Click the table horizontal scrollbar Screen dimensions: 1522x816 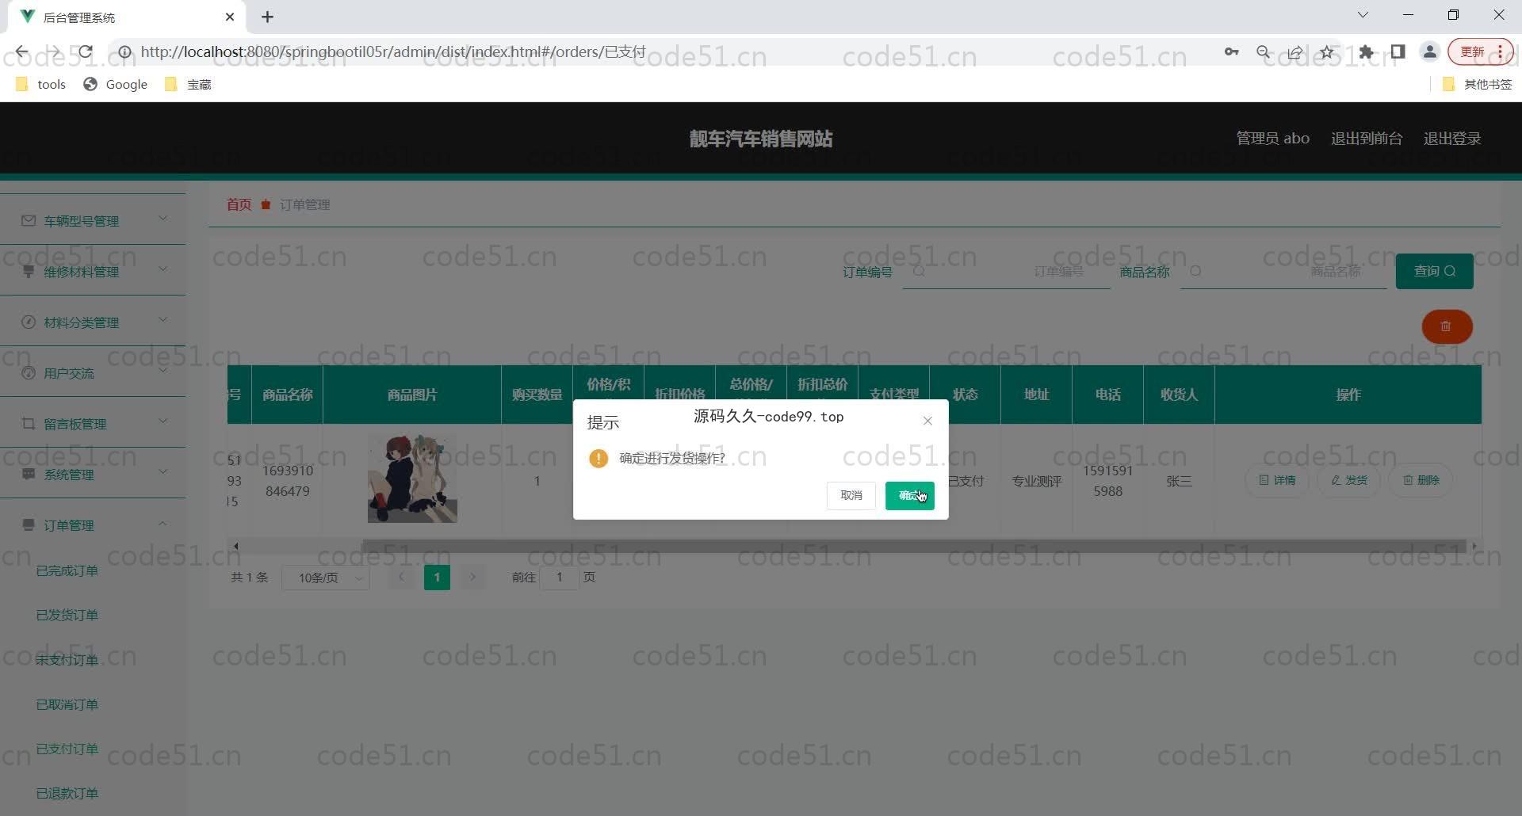click(x=913, y=546)
